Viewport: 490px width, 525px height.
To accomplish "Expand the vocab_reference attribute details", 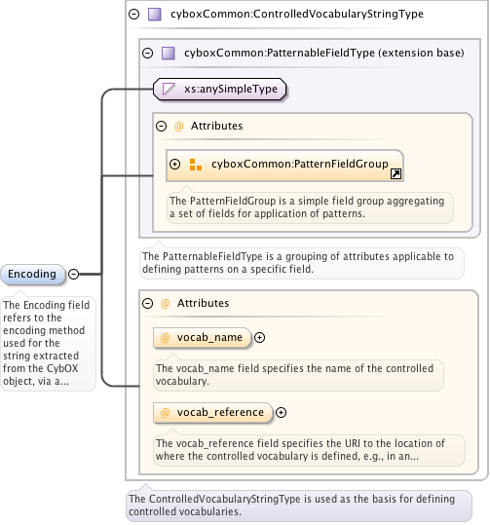I will click(x=281, y=413).
